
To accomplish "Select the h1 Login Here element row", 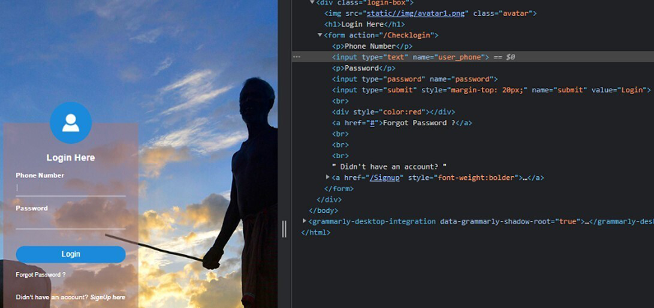I will [x=364, y=24].
